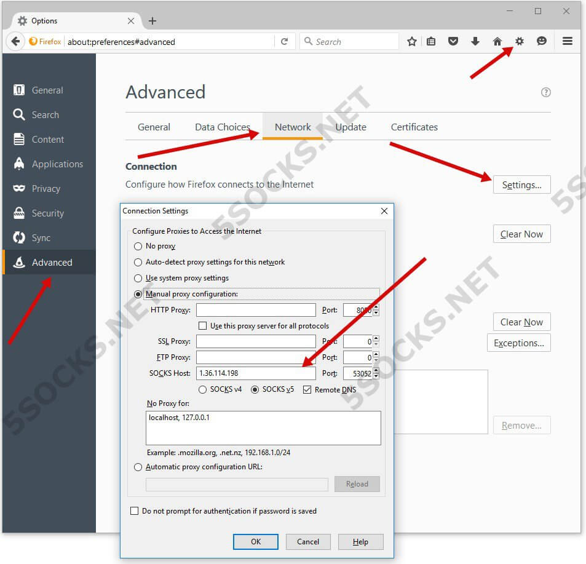Screen dimensions: 586x564
Task: Select Auto-detect proxy settings for this network
Action: click(x=138, y=263)
